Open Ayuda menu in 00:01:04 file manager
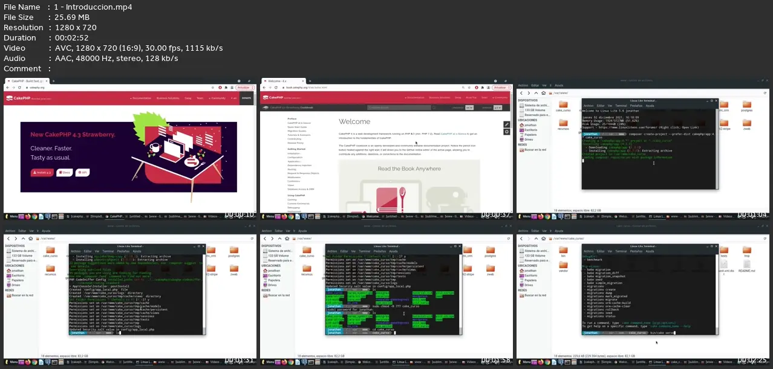The image size is (773, 369). coord(559,85)
